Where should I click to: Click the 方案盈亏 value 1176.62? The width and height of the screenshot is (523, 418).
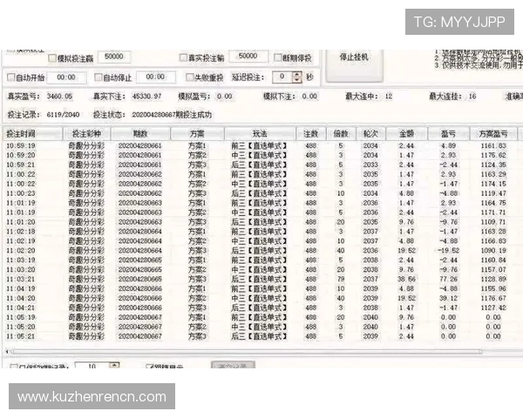coord(493,155)
